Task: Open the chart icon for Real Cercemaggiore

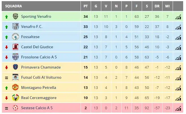Action: coord(178,98)
